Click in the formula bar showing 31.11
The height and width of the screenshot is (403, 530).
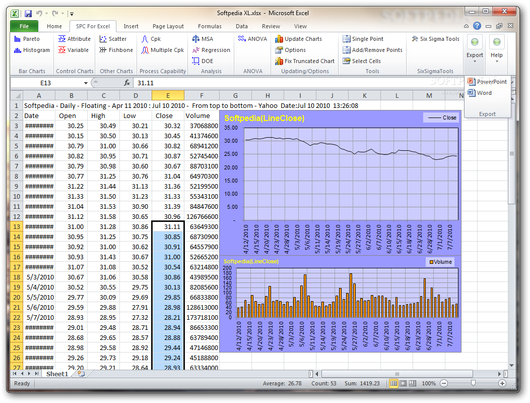(x=321, y=83)
